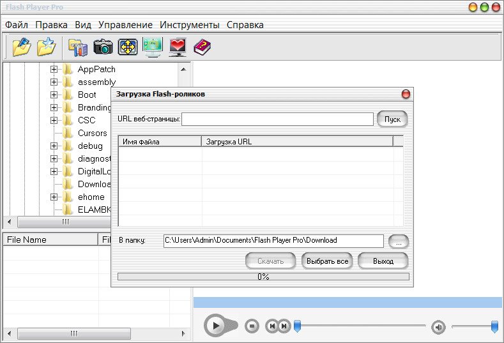Click the Загрузка URL column header
504x343 pixels.
(297, 141)
